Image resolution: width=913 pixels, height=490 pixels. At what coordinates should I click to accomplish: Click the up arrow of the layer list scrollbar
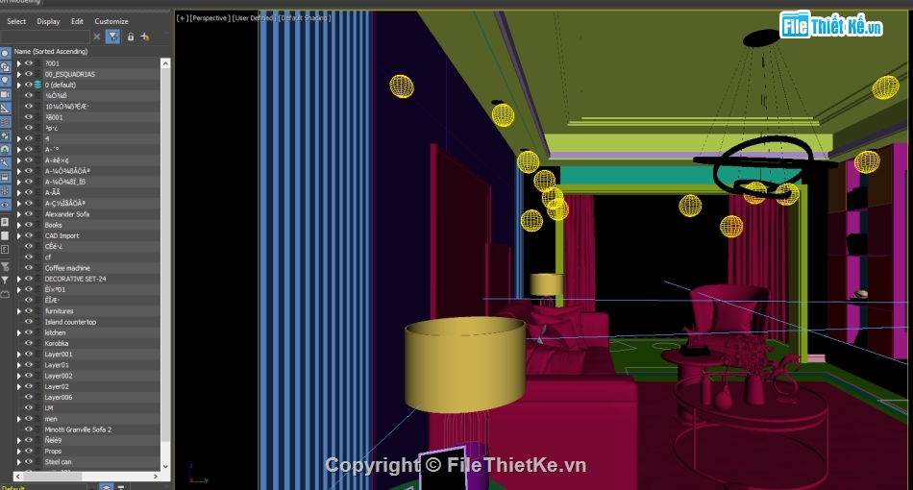165,62
